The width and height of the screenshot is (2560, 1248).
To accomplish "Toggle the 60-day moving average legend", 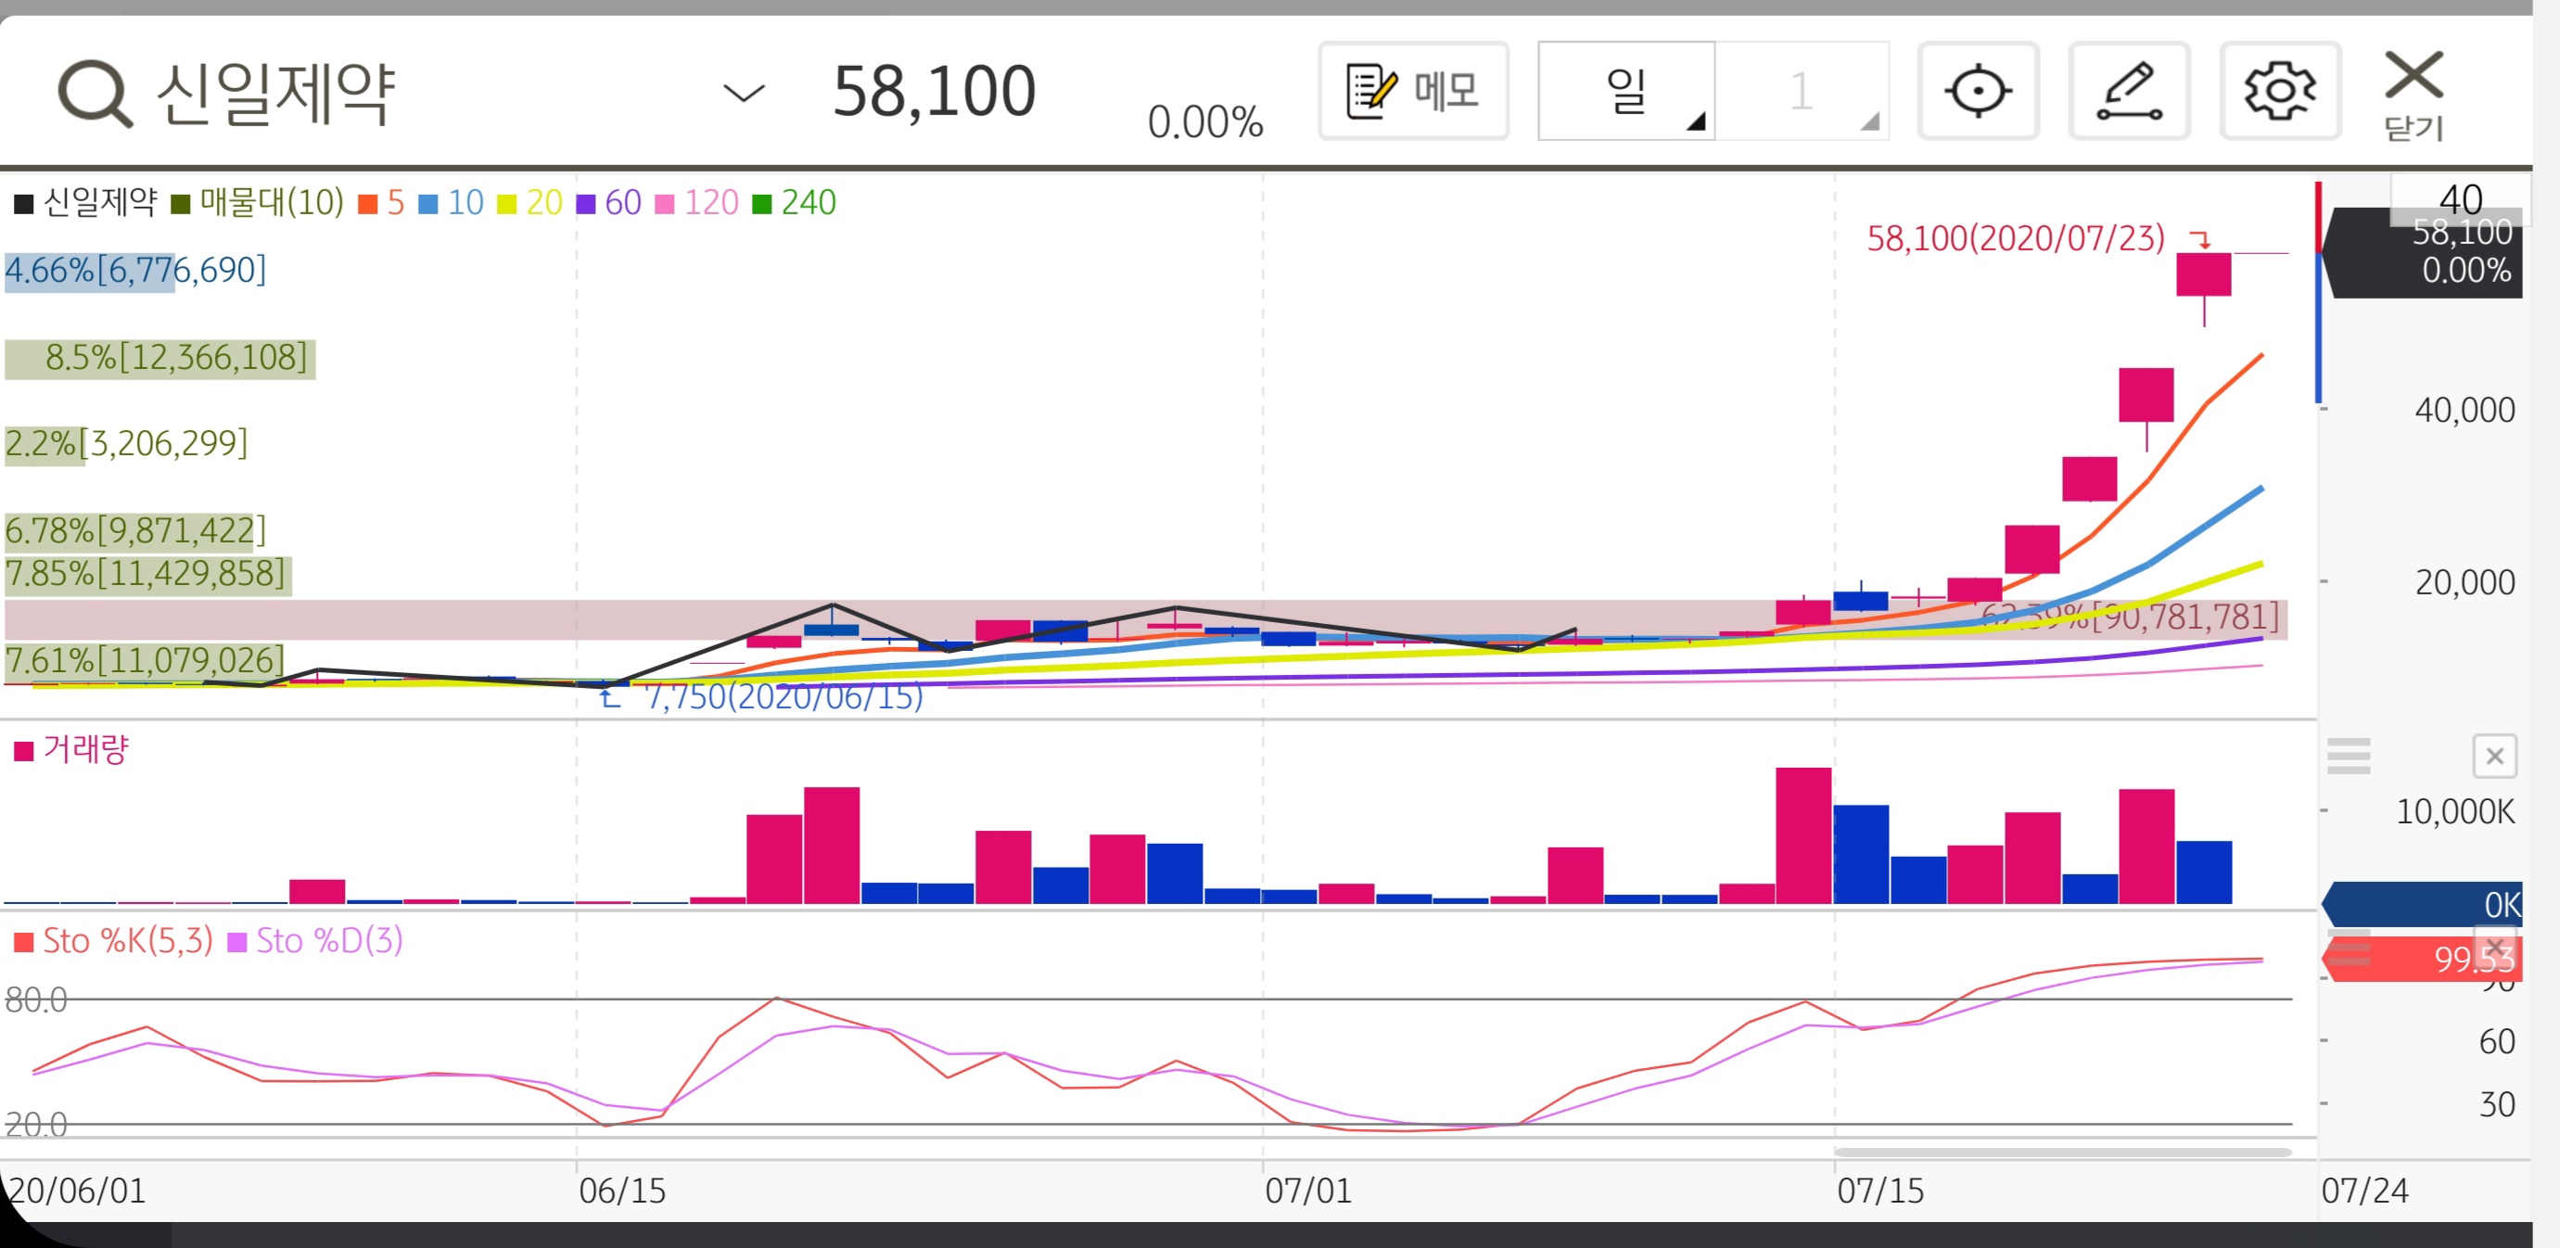I will tap(610, 203).
